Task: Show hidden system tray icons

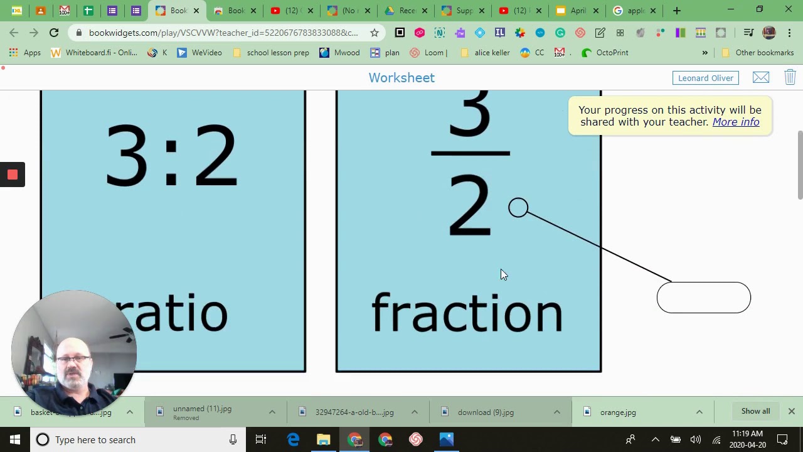Action: click(x=655, y=439)
